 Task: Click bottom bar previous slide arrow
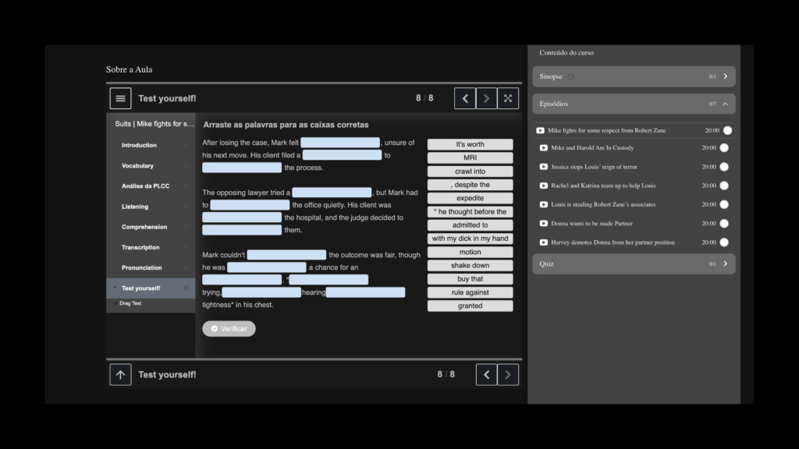click(486, 375)
